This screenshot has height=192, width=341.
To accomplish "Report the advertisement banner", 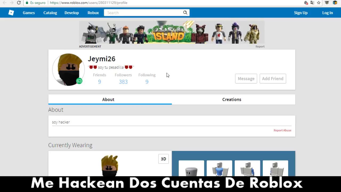I will pyautogui.click(x=260, y=46).
